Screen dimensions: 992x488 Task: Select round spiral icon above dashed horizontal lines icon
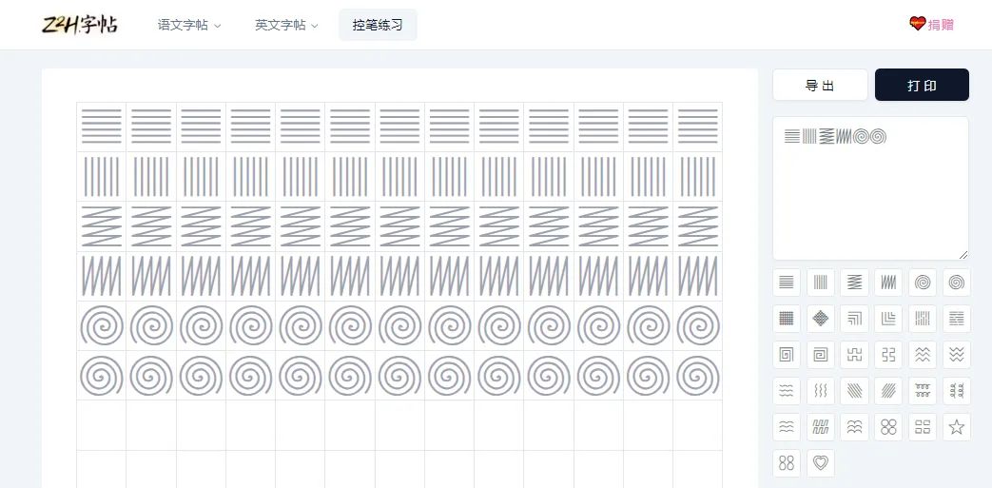(957, 283)
